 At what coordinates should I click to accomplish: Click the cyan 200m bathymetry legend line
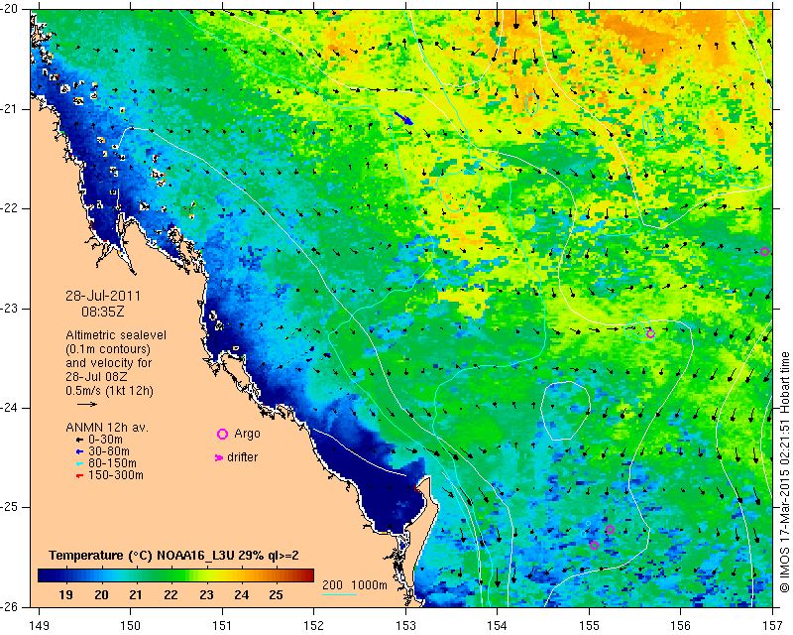339,594
